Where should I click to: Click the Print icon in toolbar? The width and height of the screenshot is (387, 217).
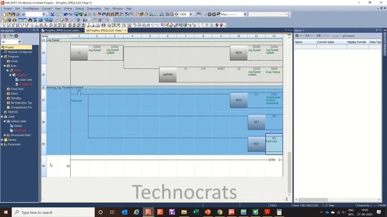[x=18, y=14]
